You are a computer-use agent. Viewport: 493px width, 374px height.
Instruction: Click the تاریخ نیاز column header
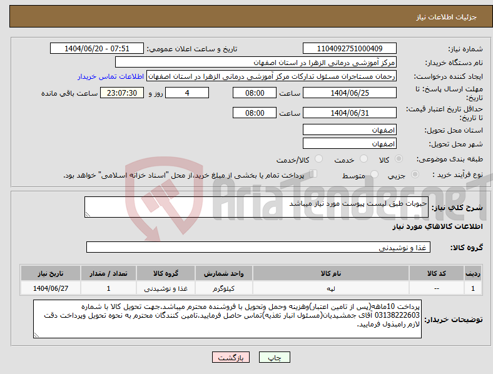click(x=51, y=273)
